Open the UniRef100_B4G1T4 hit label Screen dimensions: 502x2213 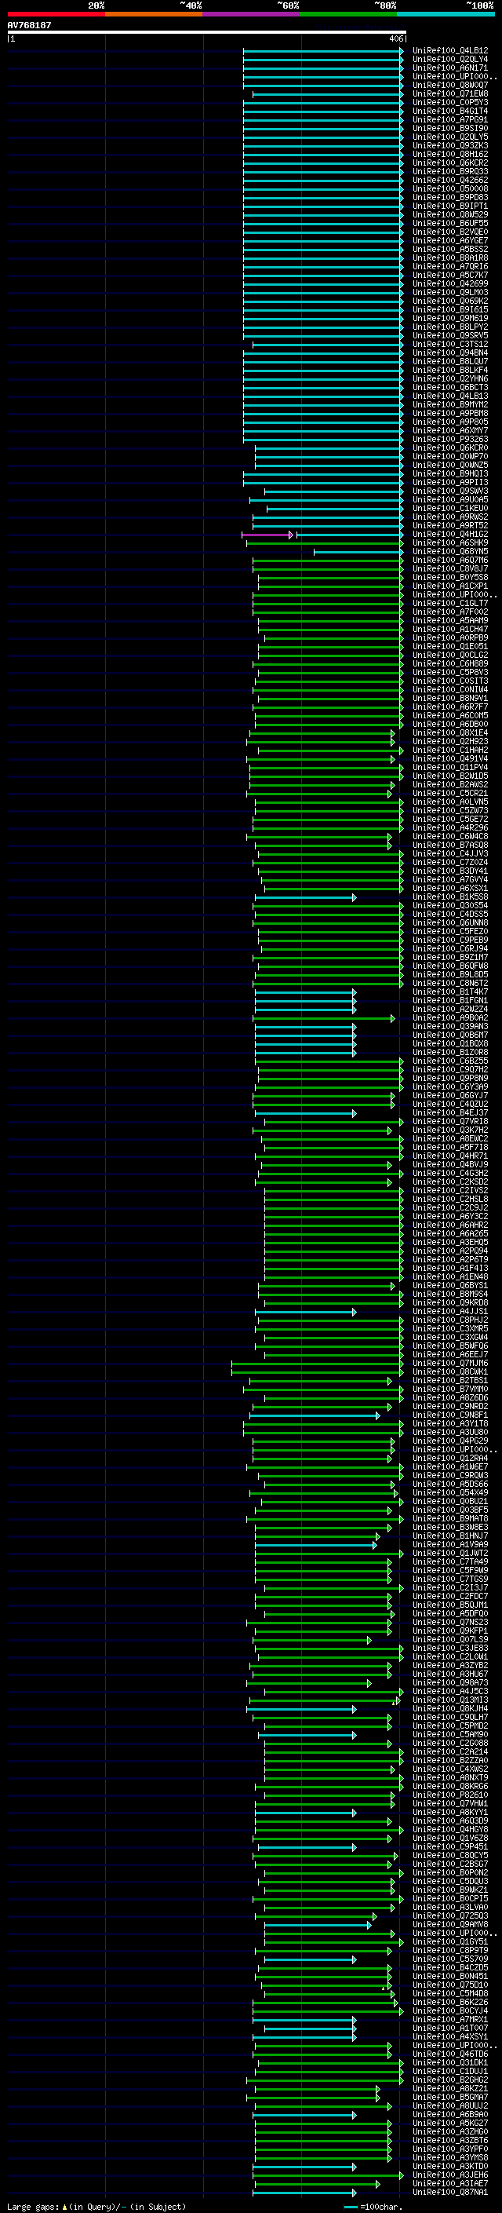click(x=449, y=111)
